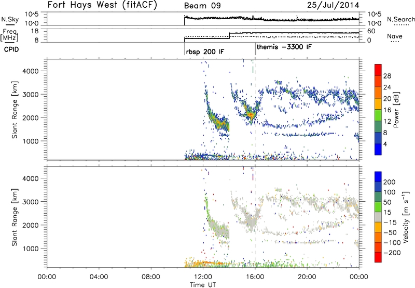Screen dimensions: 415x288
Task: Click the "4000" tick of the power panel
Action: click(31, 71)
